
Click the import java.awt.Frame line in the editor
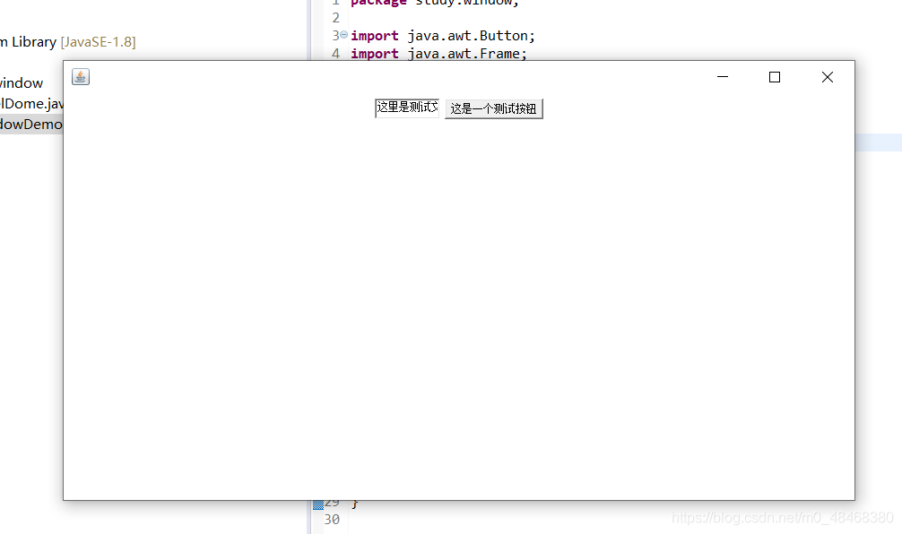pos(438,54)
